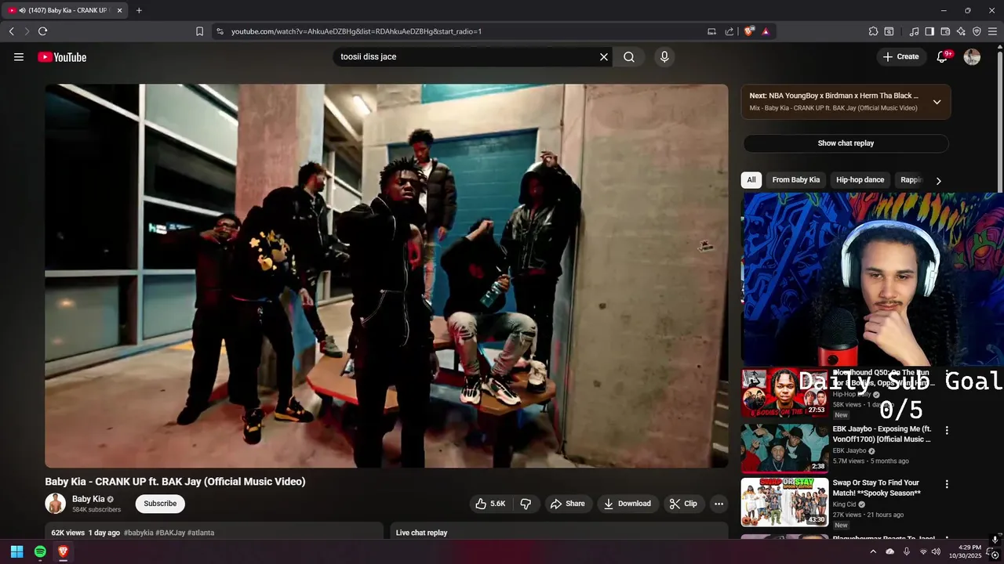This screenshot has height=564, width=1004.
Task: Go back in browser history
Action: pos(12,31)
